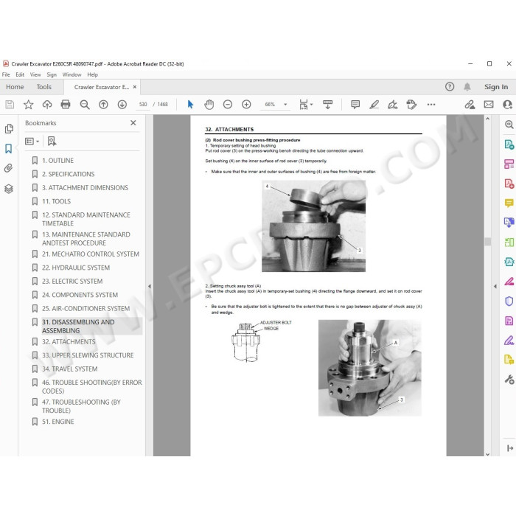The height and width of the screenshot is (516, 516).
Task: Open the File menu
Action: pyautogui.click(x=6, y=74)
